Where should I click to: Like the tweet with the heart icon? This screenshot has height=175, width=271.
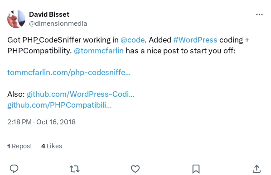(x=135, y=169)
